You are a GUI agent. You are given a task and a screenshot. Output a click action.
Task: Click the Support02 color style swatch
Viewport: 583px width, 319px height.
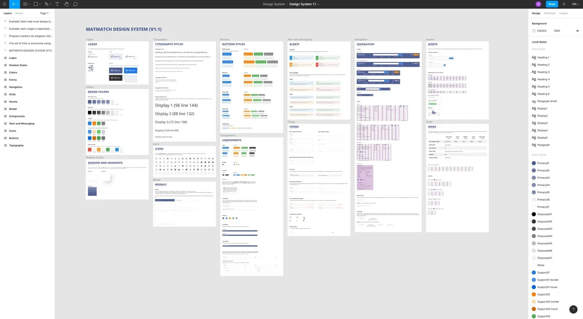(534, 294)
